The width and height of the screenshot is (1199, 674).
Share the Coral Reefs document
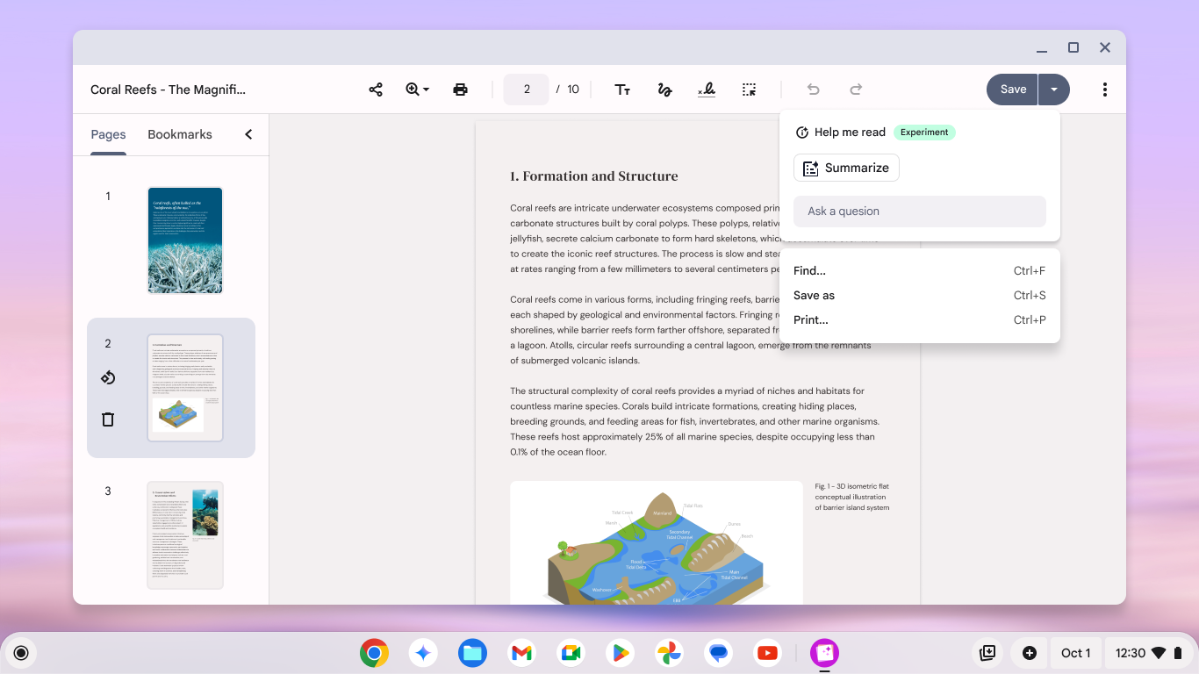(x=376, y=89)
